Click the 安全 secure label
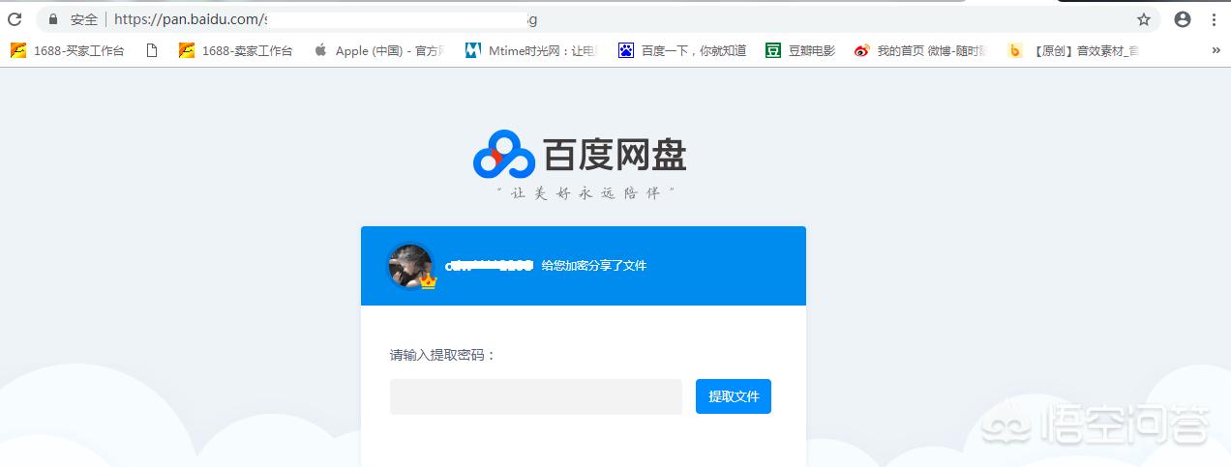Viewport: 1231px width, 467px height. click(x=84, y=19)
